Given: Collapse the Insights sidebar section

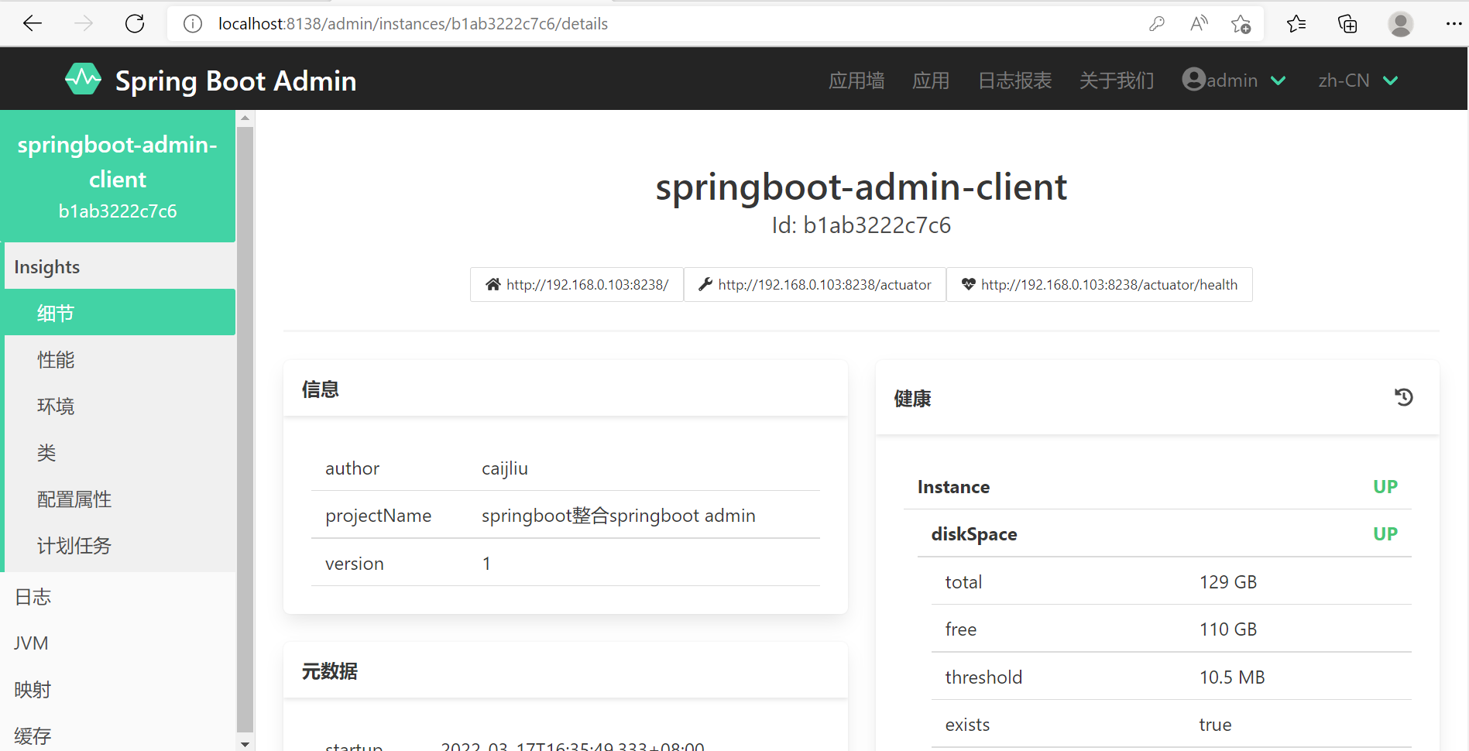Looking at the screenshot, I should coord(120,267).
